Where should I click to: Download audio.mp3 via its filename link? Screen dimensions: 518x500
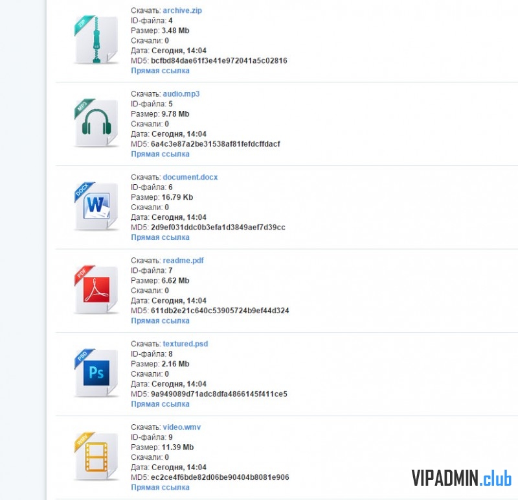pos(181,94)
